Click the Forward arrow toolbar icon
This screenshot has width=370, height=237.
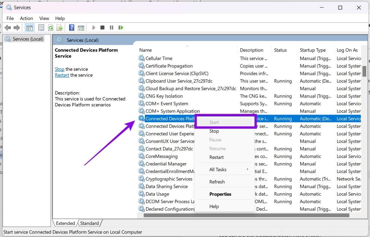coord(17,28)
